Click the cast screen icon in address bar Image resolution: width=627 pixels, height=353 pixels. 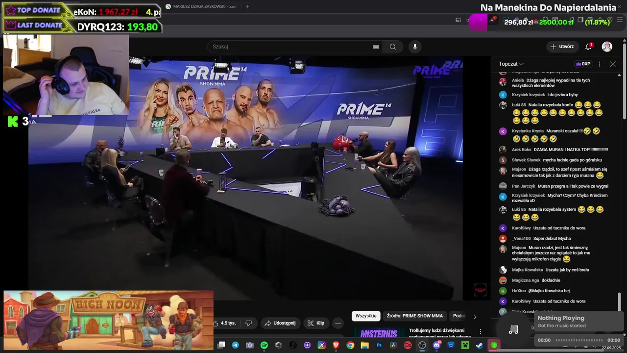458,20
